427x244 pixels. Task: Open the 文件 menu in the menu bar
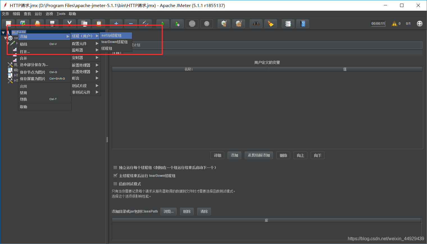click(x=6, y=14)
